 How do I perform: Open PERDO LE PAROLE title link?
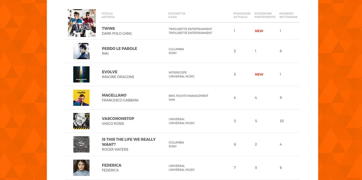[119, 49]
